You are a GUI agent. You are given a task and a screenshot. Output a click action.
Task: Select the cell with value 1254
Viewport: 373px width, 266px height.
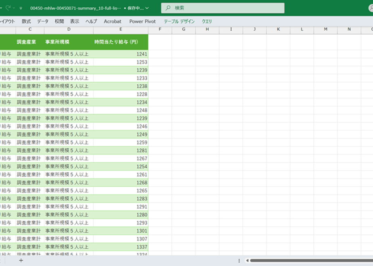121,166
